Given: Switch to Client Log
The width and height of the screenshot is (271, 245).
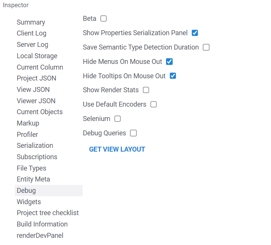Looking at the screenshot, I should point(31,33).
